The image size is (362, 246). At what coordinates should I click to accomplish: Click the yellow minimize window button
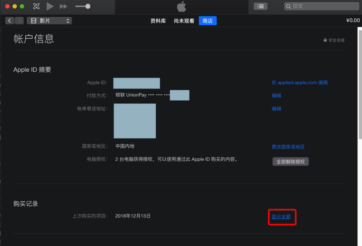click(14, 6)
